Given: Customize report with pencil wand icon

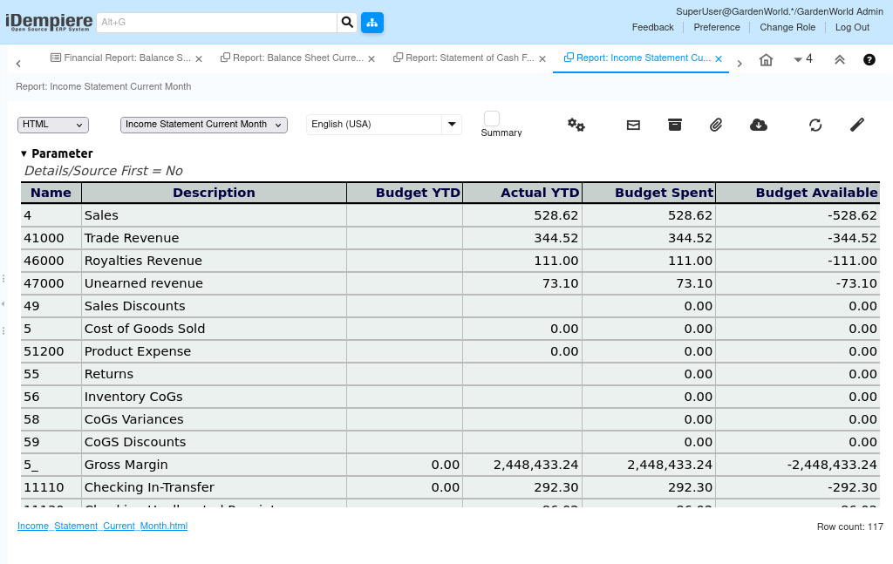Looking at the screenshot, I should [857, 125].
